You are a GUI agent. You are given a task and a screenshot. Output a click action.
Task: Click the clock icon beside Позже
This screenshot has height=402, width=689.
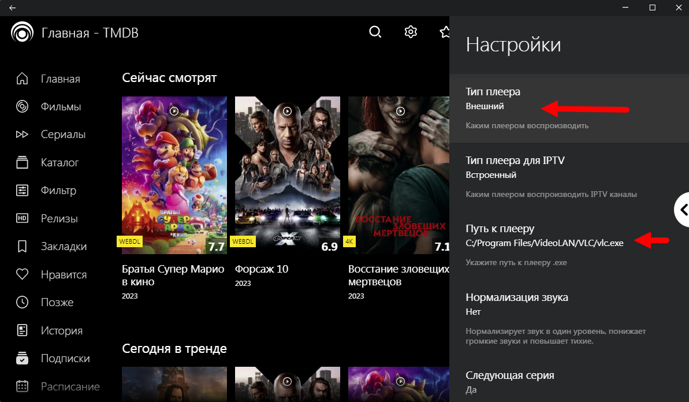pyautogui.click(x=22, y=302)
